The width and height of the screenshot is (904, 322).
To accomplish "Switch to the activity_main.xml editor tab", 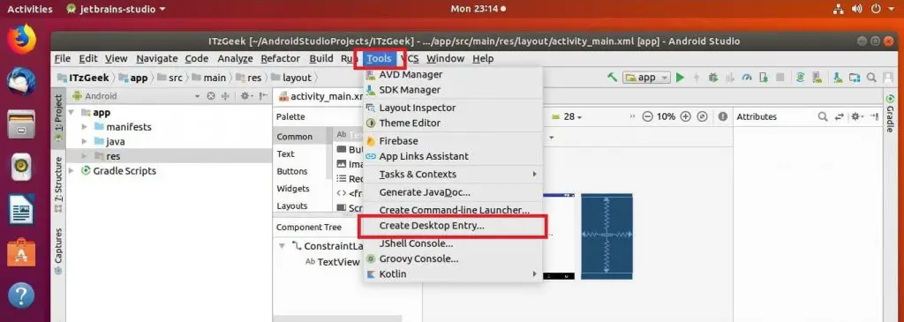I will (320, 96).
